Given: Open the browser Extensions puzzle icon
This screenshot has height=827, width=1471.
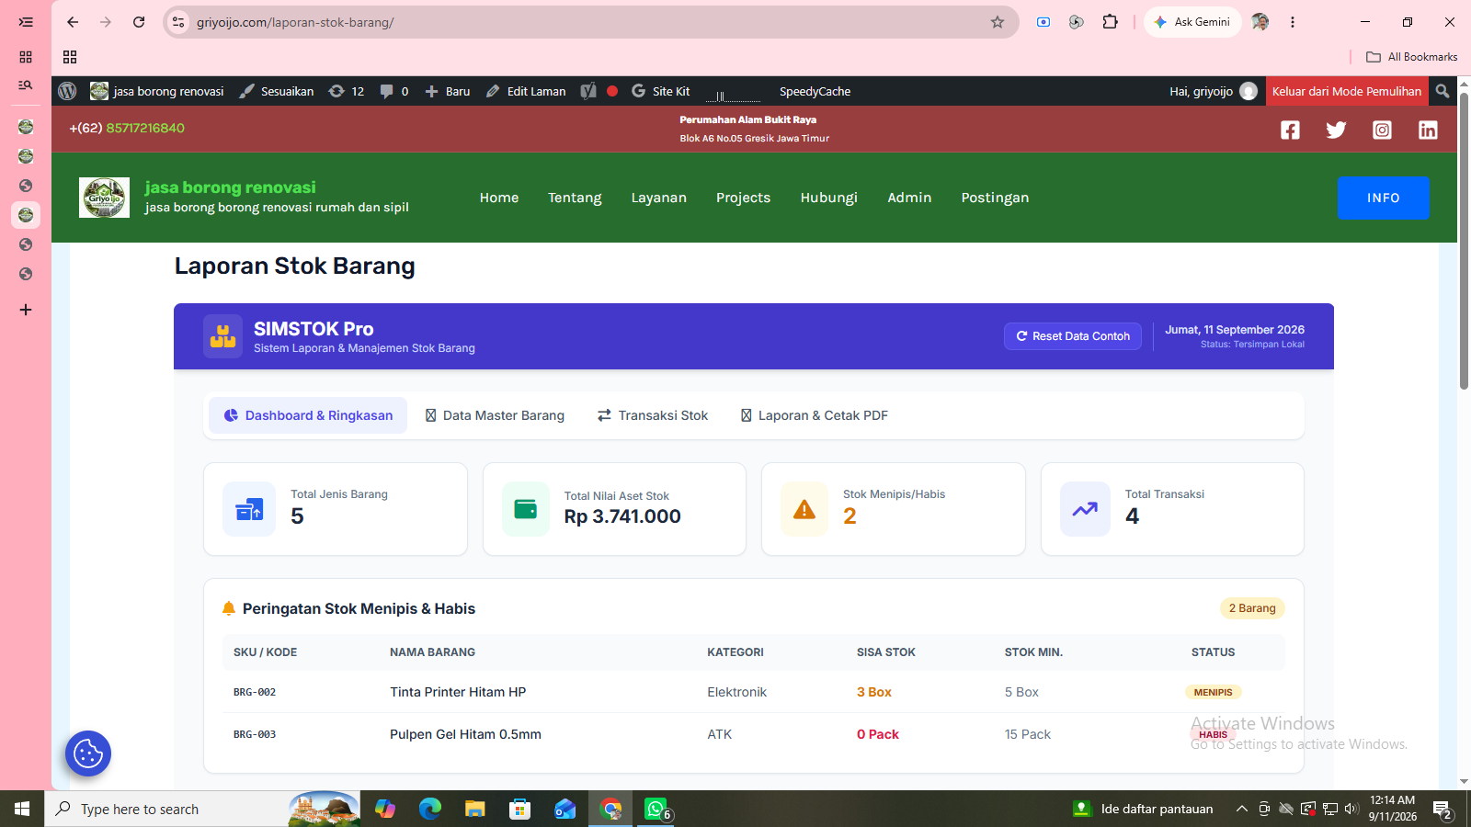Looking at the screenshot, I should (x=1111, y=22).
